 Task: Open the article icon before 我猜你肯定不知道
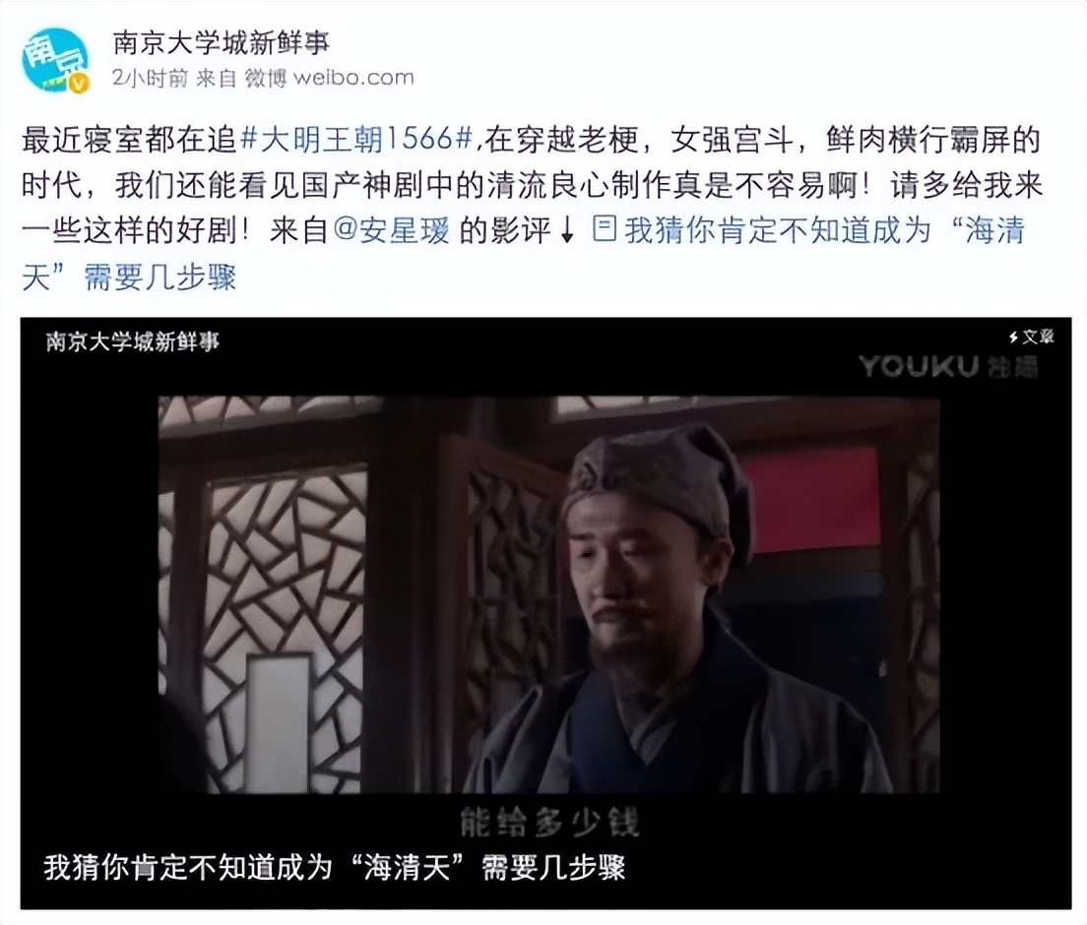[x=605, y=228]
